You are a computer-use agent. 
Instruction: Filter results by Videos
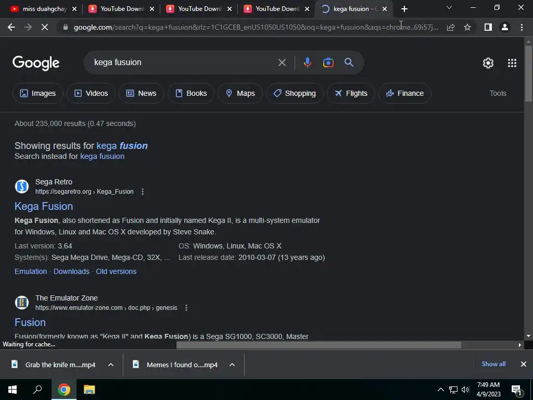pyautogui.click(x=91, y=93)
